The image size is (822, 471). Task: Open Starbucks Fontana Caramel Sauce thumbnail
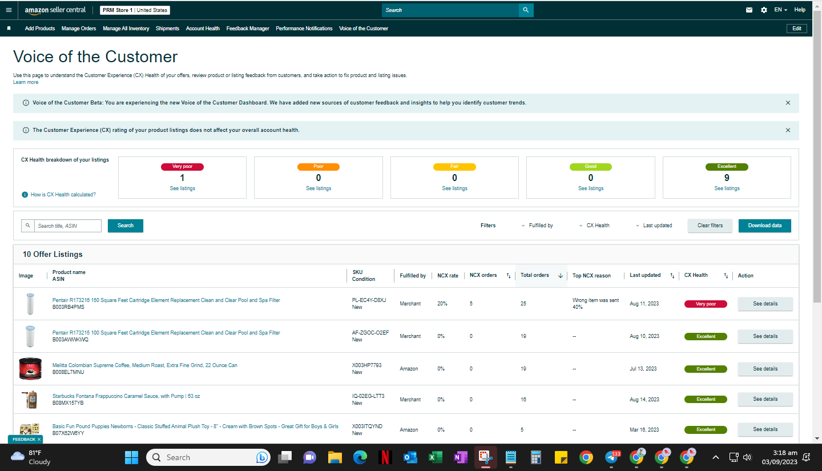coord(30,399)
